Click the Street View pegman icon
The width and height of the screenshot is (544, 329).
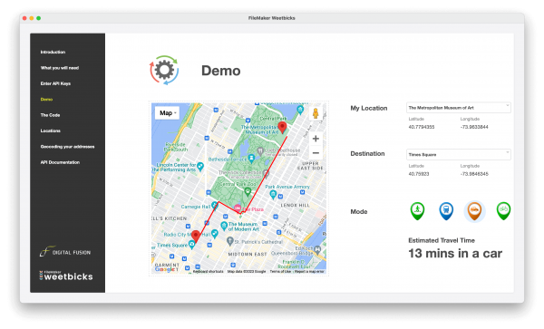(316, 113)
